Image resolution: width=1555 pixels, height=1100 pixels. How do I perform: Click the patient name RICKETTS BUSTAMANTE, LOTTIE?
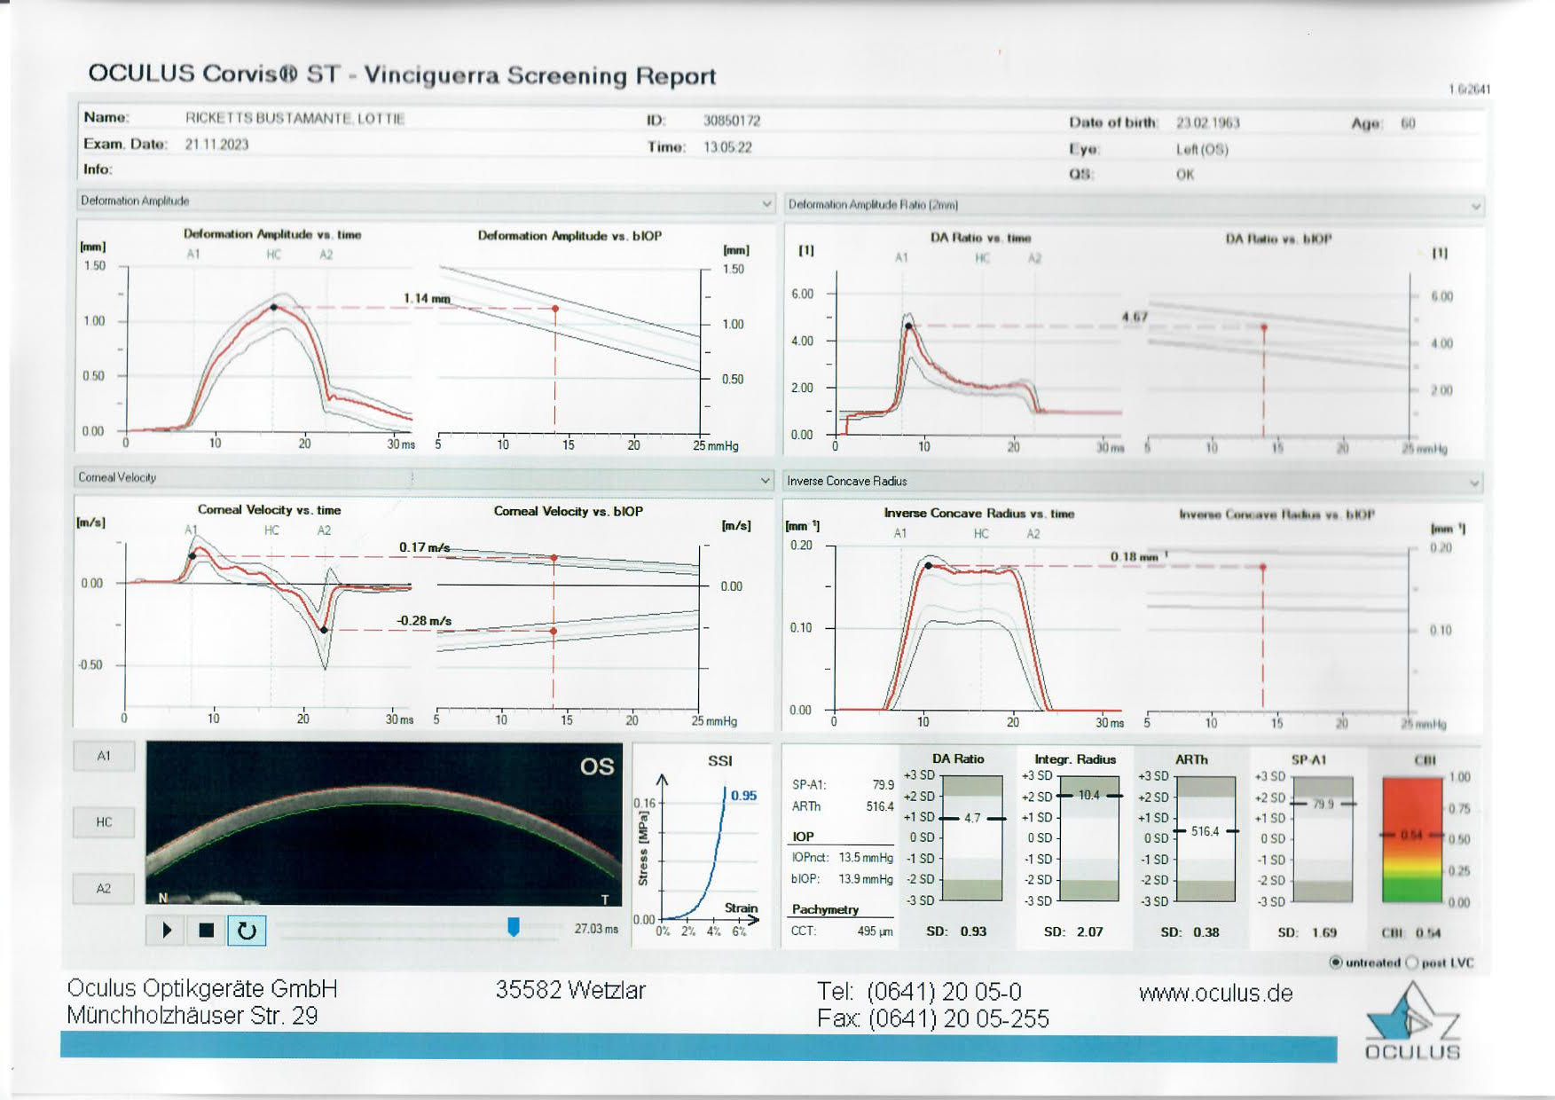click(295, 118)
